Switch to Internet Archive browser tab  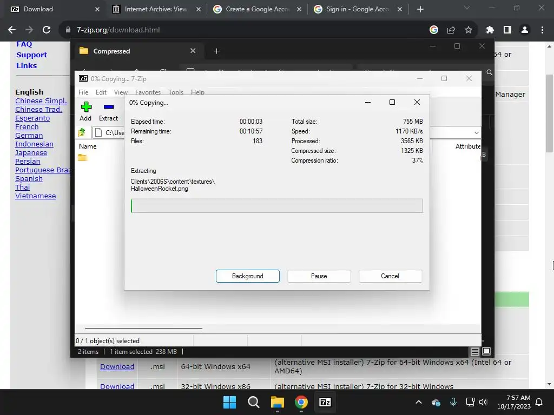156,9
